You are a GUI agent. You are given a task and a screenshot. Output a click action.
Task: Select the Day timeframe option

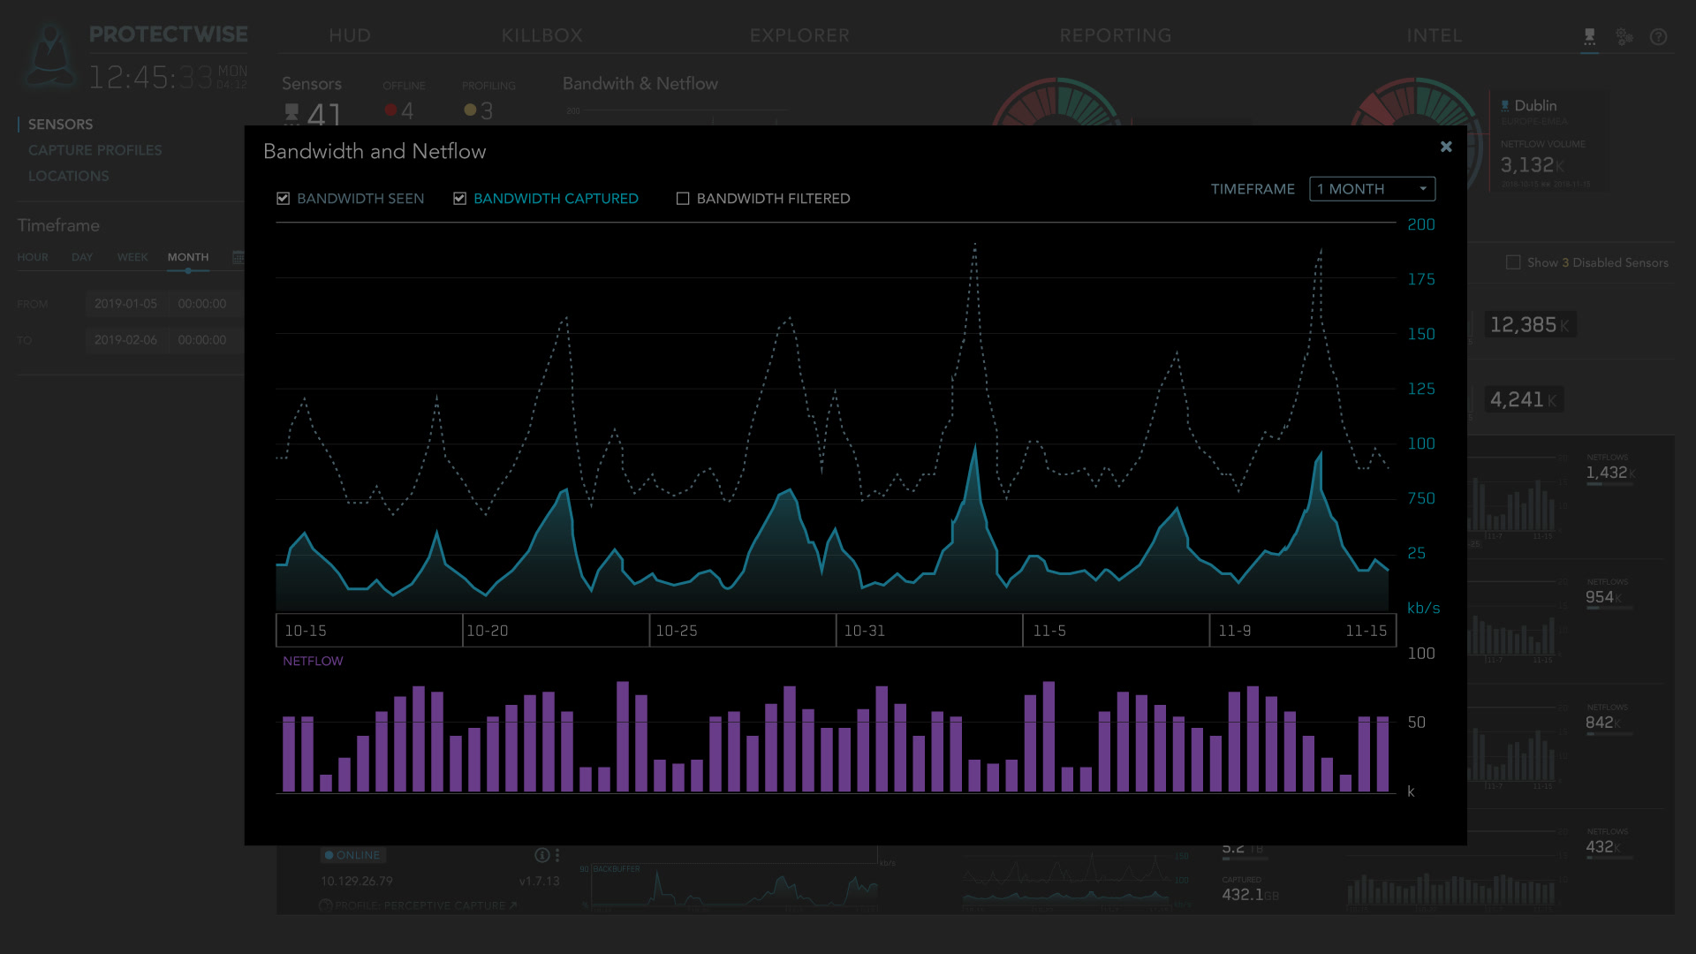[82, 257]
